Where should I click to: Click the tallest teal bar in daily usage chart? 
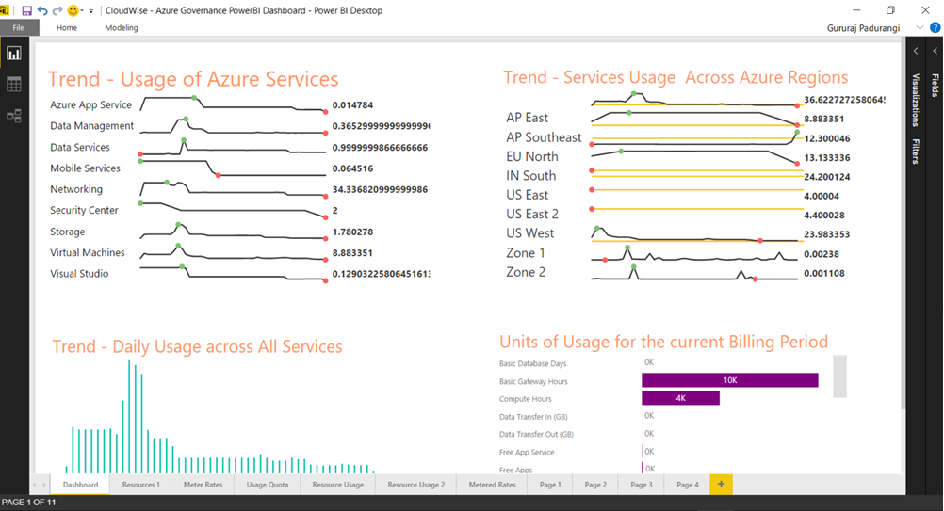(x=129, y=417)
